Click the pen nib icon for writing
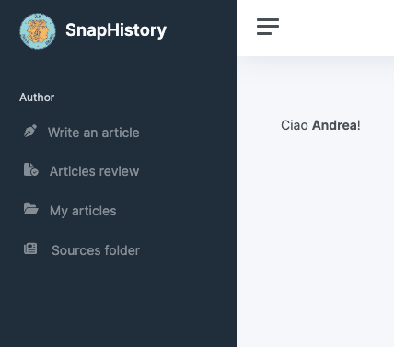This screenshot has width=394, height=347. coord(30,131)
